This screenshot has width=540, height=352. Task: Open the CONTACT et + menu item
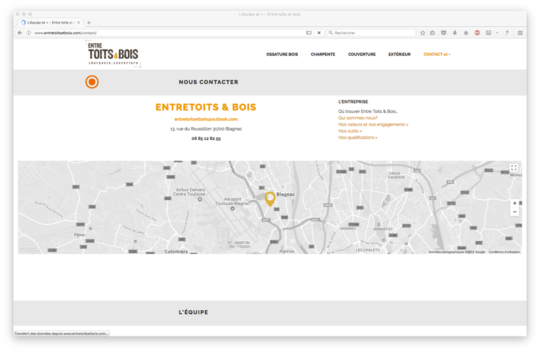click(x=437, y=54)
